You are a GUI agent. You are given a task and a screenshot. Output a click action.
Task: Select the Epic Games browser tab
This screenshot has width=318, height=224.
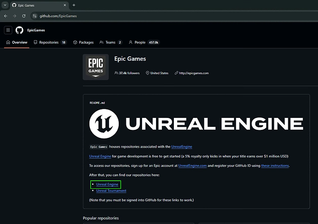point(39,5)
